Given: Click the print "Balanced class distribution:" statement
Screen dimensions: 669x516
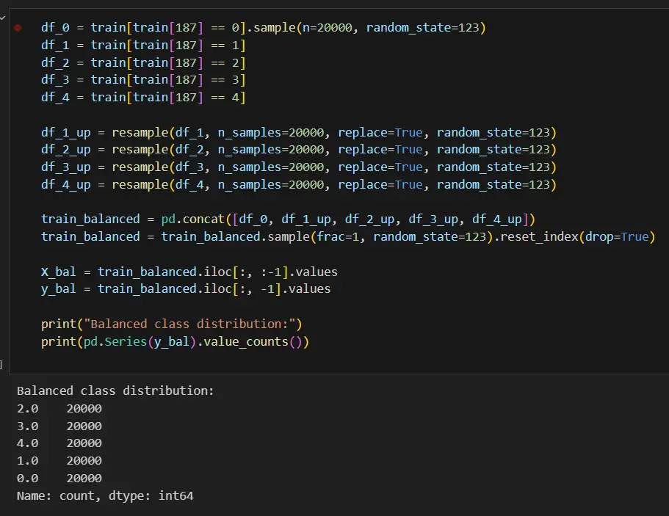Looking at the screenshot, I should pyautogui.click(x=172, y=324).
